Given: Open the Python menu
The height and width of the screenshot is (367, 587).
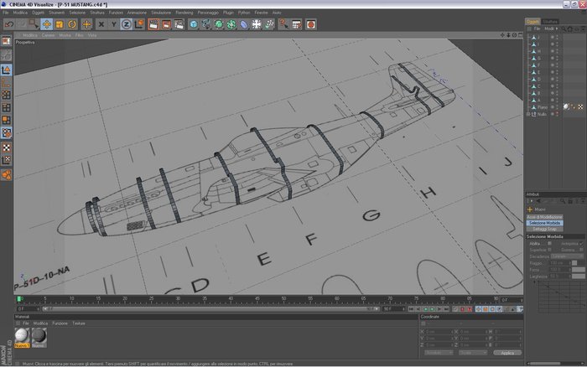Looking at the screenshot, I should (244, 13).
